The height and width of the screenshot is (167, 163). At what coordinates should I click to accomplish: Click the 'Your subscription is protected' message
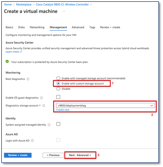pyautogui.click(x=50, y=62)
